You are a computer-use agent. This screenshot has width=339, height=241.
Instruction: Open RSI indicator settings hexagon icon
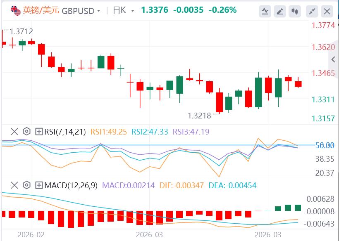click(x=26, y=132)
